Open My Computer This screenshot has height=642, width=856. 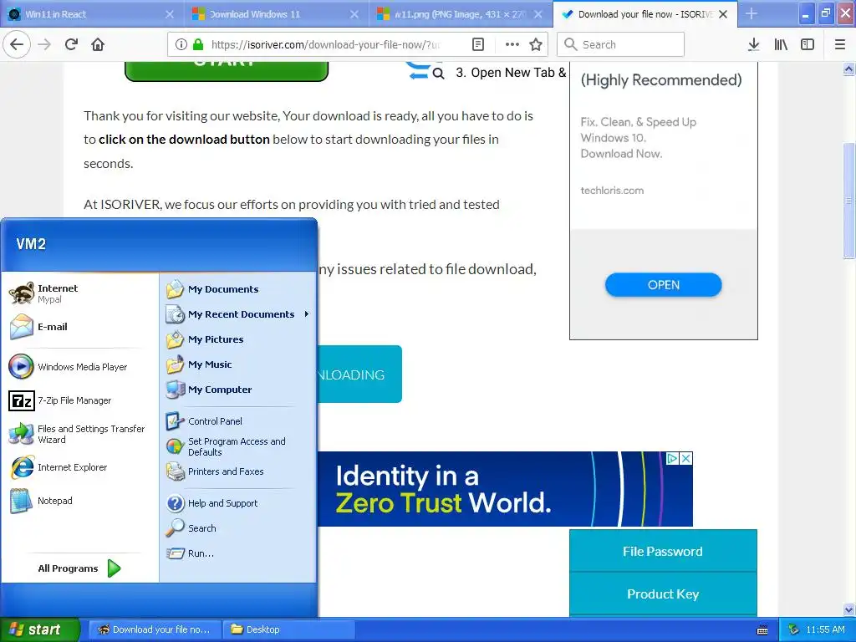[x=238, y=390]
